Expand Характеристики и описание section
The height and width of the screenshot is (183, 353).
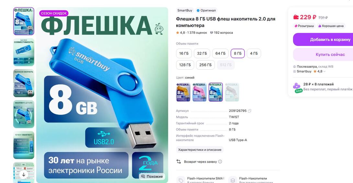tap(200, 150)
